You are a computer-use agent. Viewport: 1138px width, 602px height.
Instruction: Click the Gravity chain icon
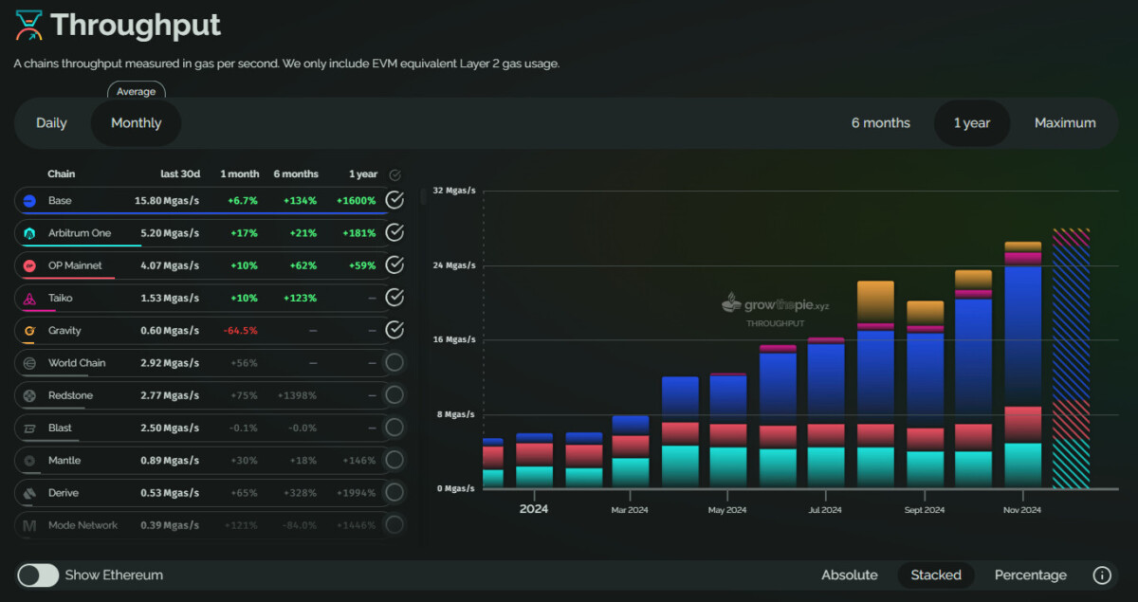(29, 331)
